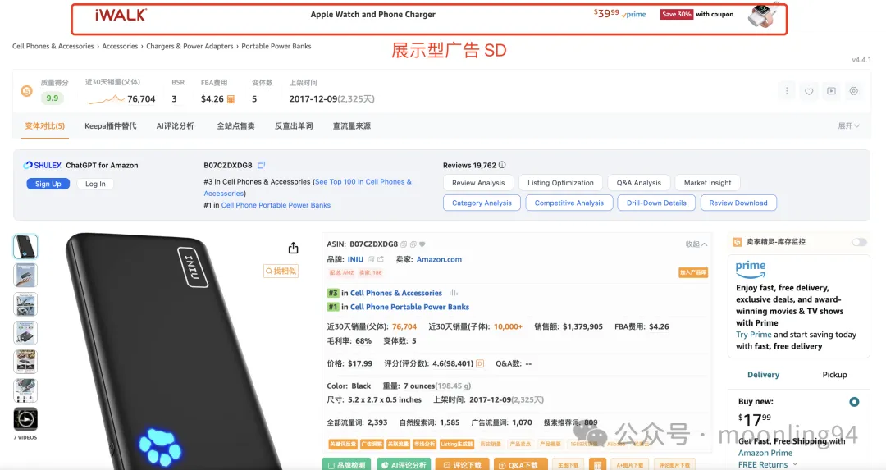Click the sales trend sparkline beside 76,704
886x470 pixels.
click(x=106, y=99)
